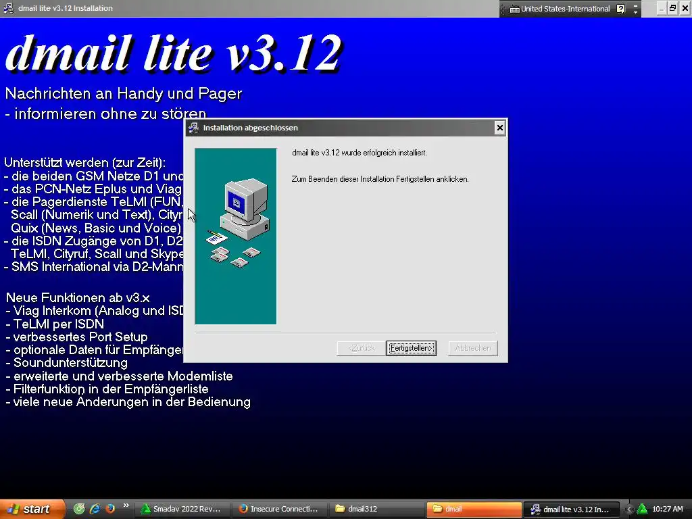Launch Internet Explorer from quick launch
The height and width of the screenshot is (519, 692).
(x=95, y=509)
